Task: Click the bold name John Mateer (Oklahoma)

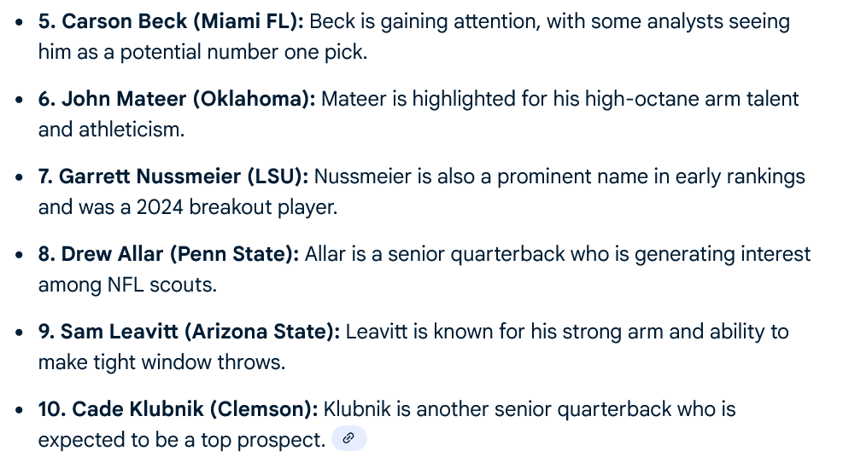Action: 177,99
